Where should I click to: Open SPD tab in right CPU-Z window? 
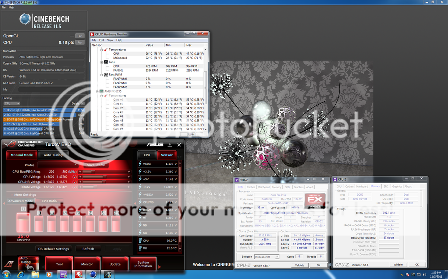[386, 186]
